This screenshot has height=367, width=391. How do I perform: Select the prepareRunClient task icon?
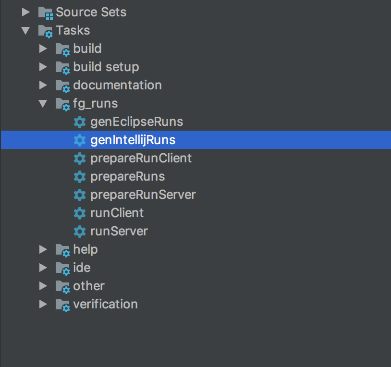(x=80, y=158)
